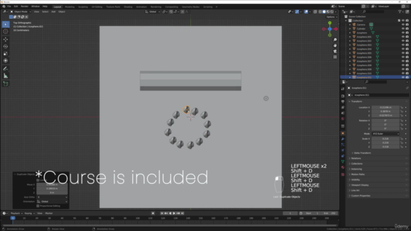Activate the Add Cube tool
The image size is (411, 231).
click(6, 84)
